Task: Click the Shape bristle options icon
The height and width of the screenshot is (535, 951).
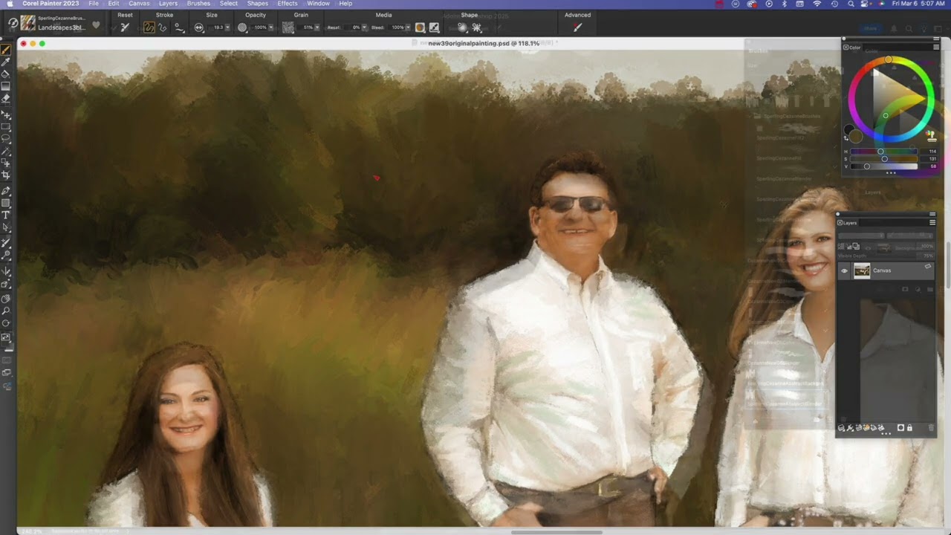Action: (x=476, y=27)
